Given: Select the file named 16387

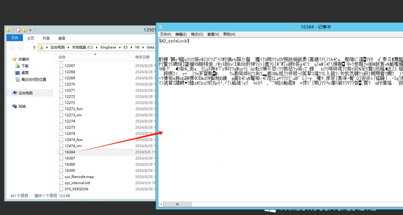Looking at the screenshot, I should [x=70, y=158].
